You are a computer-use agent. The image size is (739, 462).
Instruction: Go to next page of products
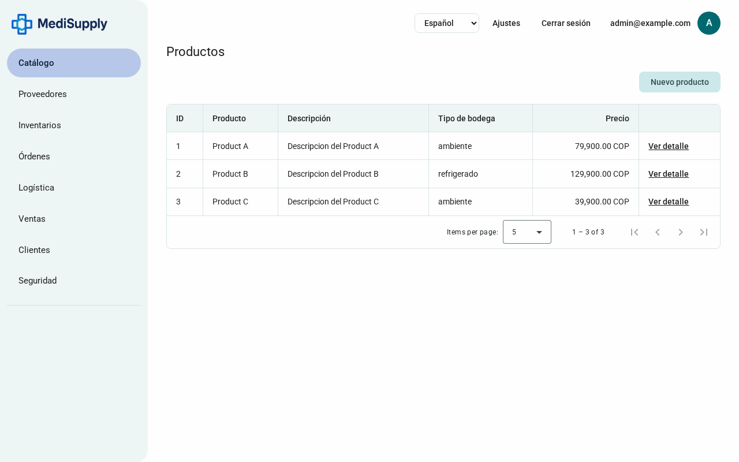pos(681,232)
